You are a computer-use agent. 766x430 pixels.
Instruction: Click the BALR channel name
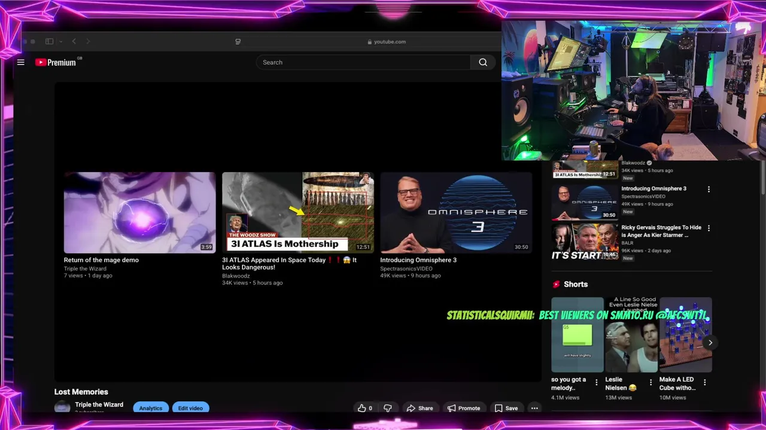(x=627, y=243)
